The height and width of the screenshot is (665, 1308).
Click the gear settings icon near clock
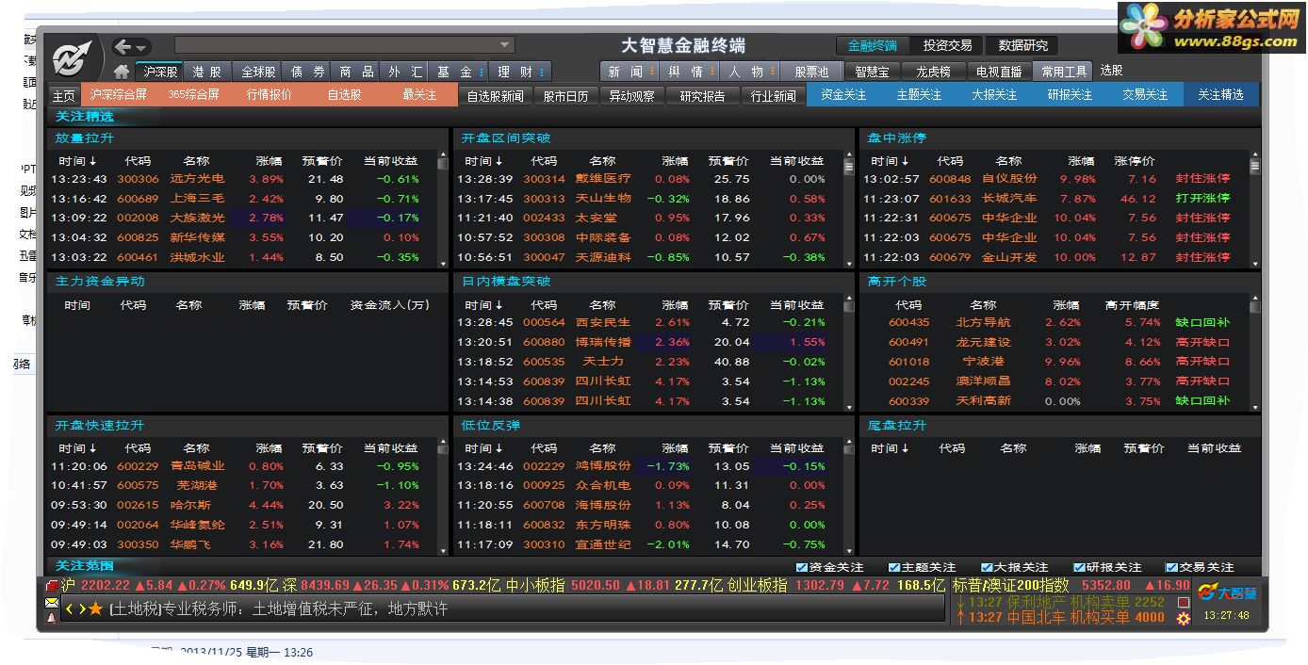point(1184,619)
